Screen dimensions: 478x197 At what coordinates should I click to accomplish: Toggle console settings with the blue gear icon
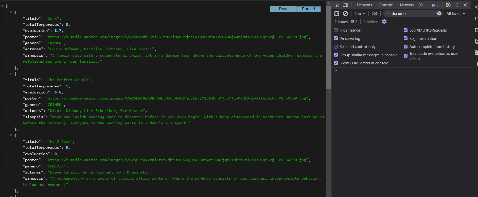tap(384, 22)
